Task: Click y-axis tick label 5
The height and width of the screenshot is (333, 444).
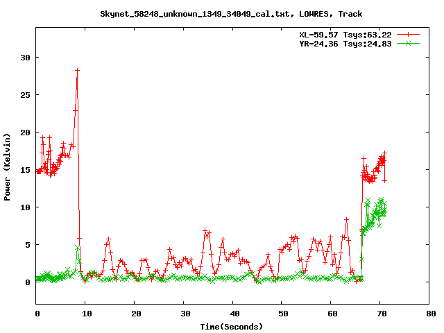Action: pyautogui.click(x=28, y=245)
